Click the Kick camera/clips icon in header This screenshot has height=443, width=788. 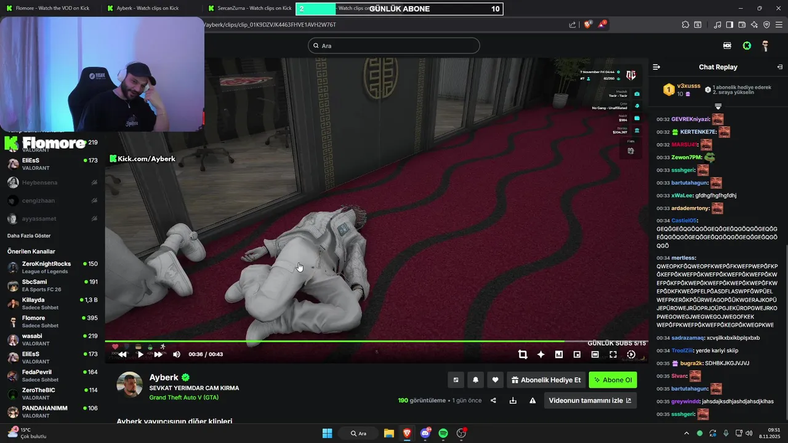[x=727, y=46]
